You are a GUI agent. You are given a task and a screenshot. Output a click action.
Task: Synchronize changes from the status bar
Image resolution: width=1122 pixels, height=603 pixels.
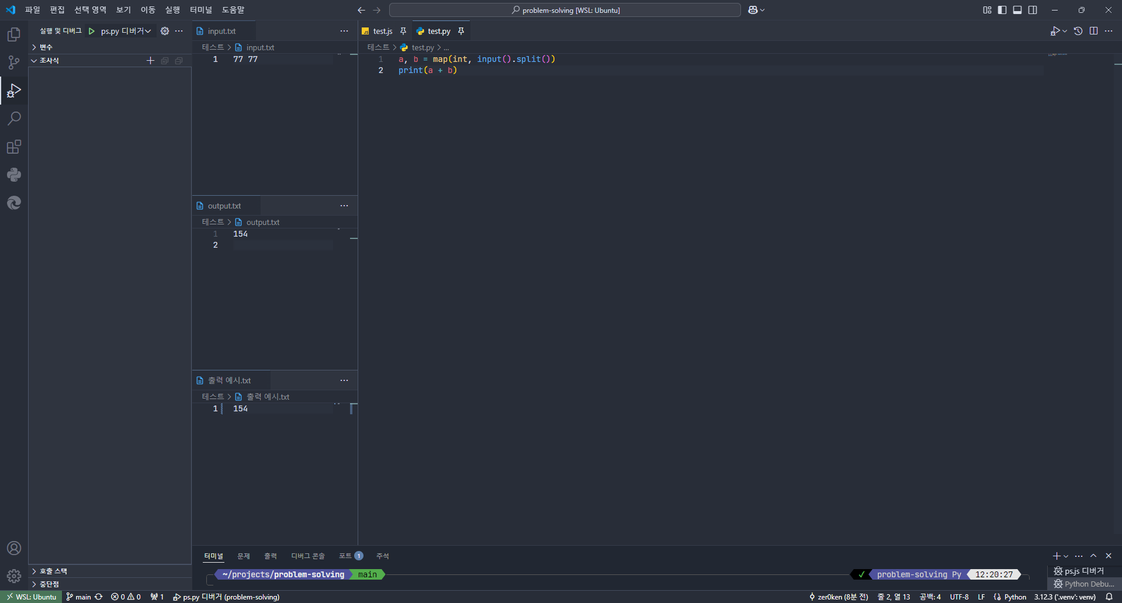tap(99, 597)
